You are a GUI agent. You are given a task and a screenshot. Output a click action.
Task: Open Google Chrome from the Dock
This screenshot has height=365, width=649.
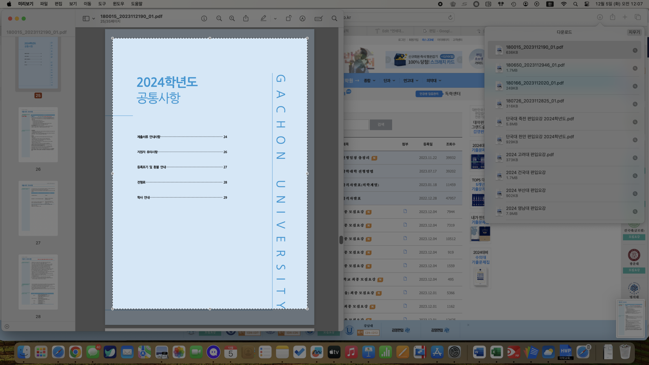76,352
